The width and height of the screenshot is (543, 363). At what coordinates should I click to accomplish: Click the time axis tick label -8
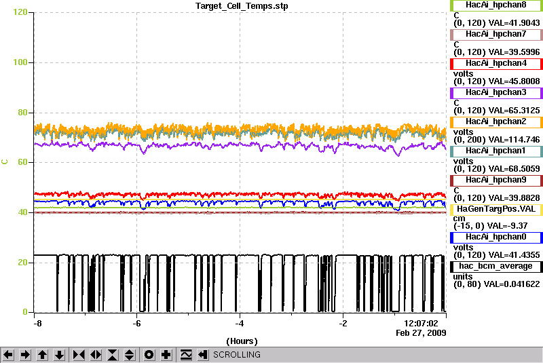(37, 324)
